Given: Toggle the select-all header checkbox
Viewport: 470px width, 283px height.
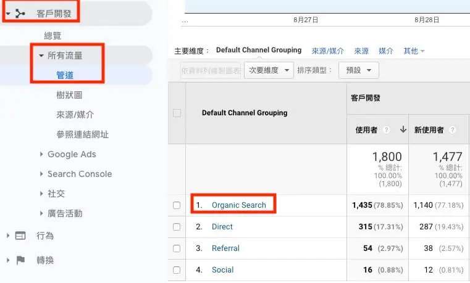Looking at the screenshot, I should (x=177, y=113).
